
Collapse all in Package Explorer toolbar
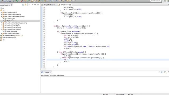23,5
